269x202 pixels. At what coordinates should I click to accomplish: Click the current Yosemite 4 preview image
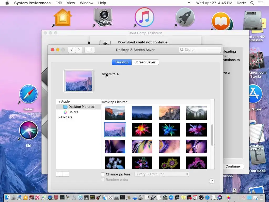(x=79, y=81)
